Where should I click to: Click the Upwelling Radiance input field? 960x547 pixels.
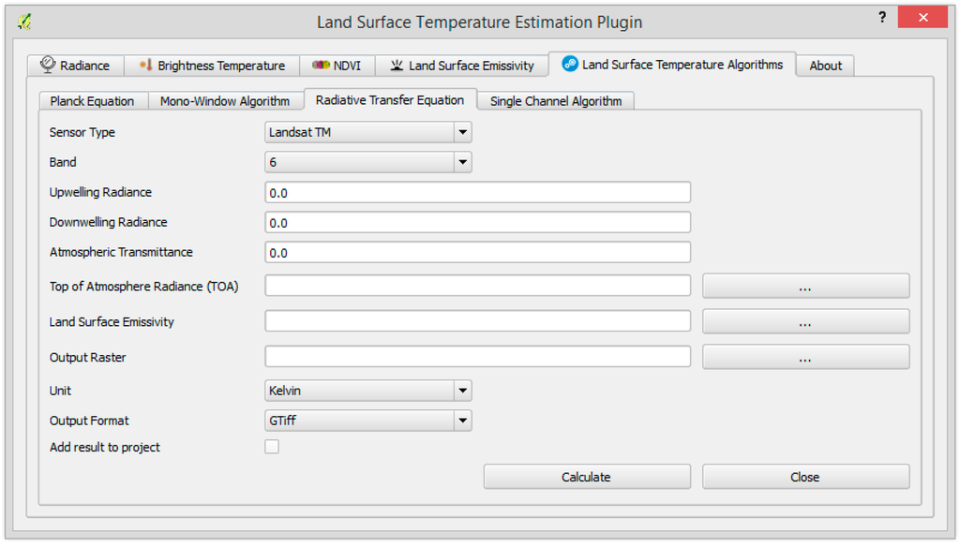(x=478, y=193)
